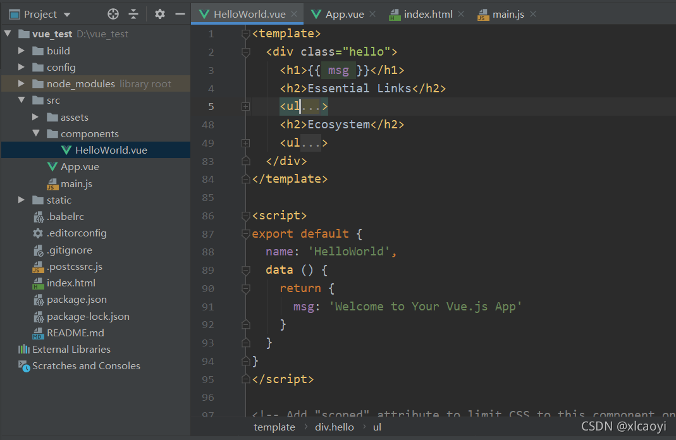Select Scratches and Consoles node
676x440 pixels.
pyautogui.click(x=86, y=366)
